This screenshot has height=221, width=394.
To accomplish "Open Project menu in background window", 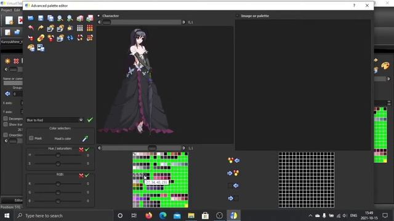I will tap(6, 10).
